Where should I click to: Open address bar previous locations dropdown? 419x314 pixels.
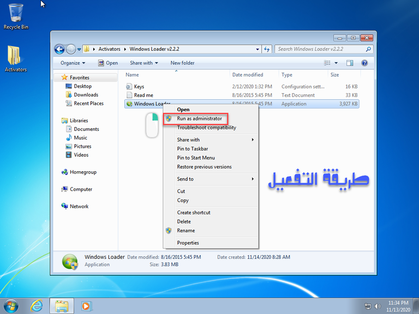click(x=258, y=49)
